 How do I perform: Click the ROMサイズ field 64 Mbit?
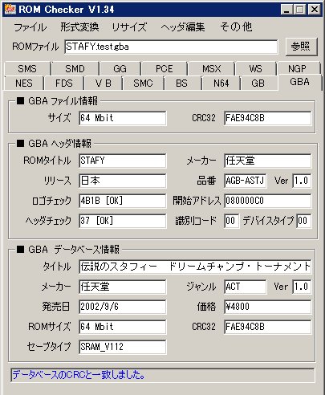[x=123, y=327]
